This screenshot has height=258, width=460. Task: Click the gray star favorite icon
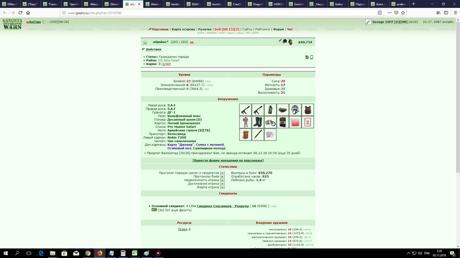[145, 42]
